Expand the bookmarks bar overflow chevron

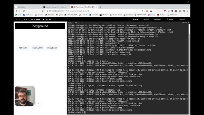[188, 15]
